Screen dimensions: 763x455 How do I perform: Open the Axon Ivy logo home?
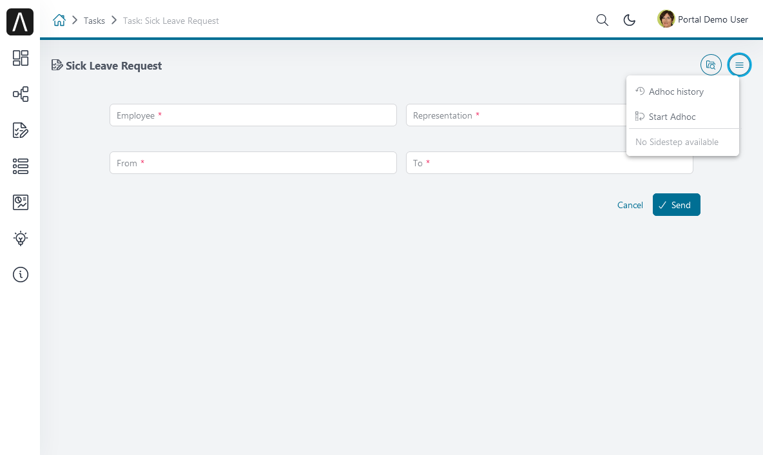coord(20,22)
